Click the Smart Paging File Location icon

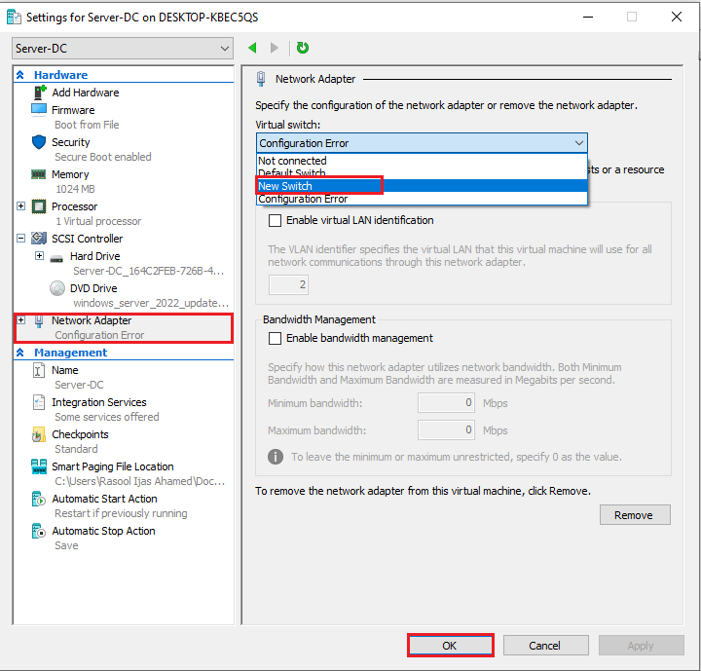pyautogui.click(x=39, y=466)
